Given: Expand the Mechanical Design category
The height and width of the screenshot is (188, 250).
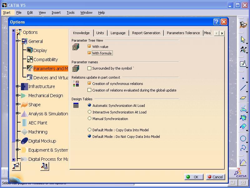Looking at the screenshot, I should click(x=17, y=96).
